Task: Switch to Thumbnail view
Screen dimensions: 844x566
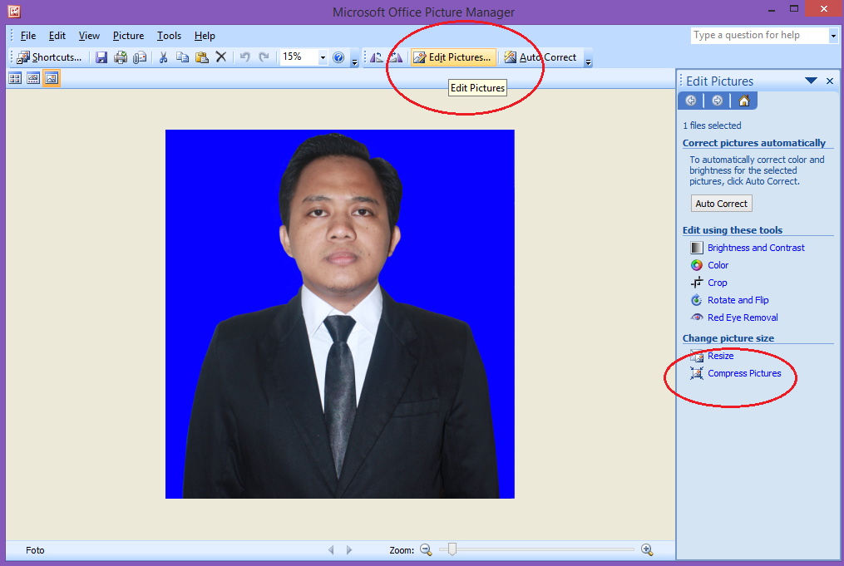Action: pyautogui.click(x=15, y=79)
